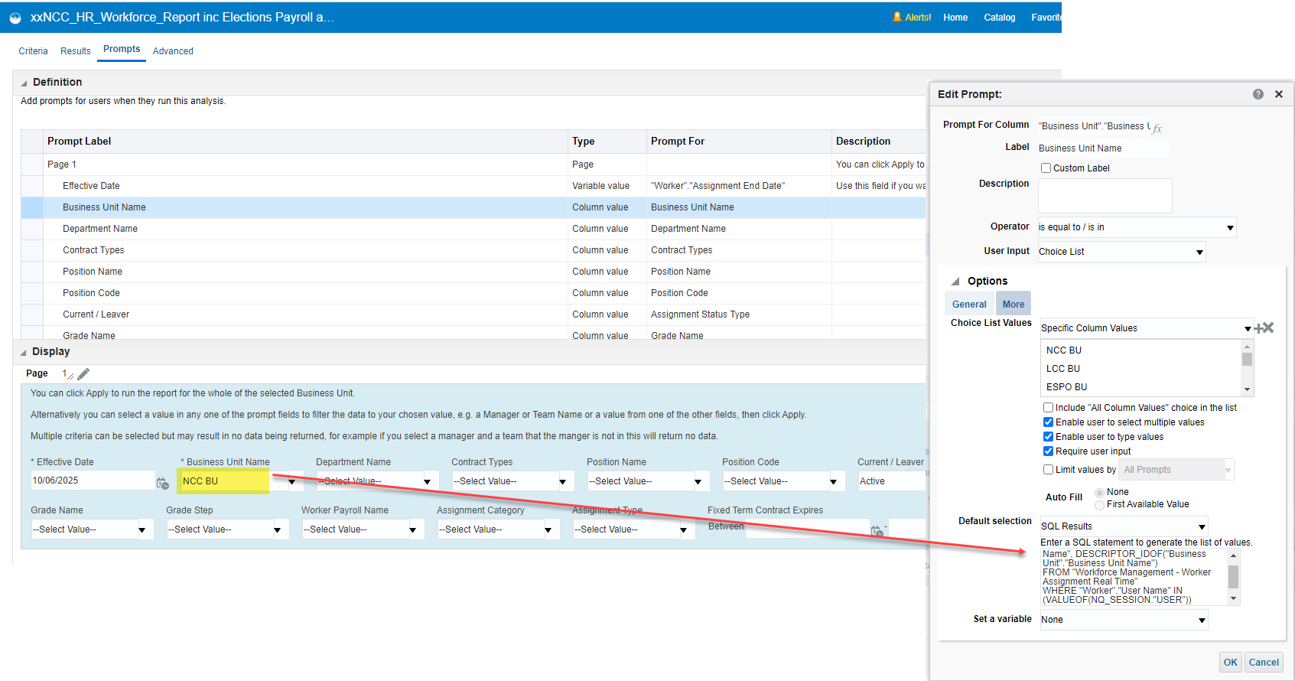Click the Effective Date input field
The height and width of the screenshot is (681, 1295).
tap(93, 481)
